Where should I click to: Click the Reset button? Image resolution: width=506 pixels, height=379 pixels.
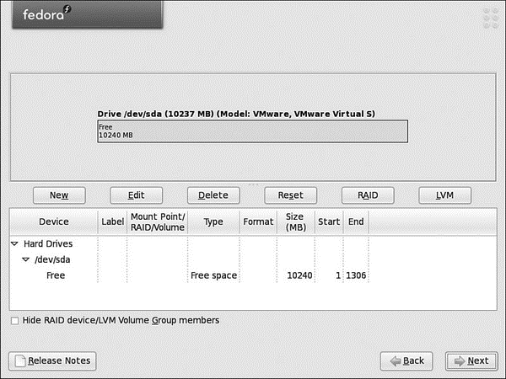click(x=290, y=195)
